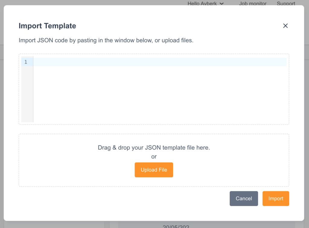This screenshot has width=309, height=228.
Task: Expand the chevron beside Hello Ayberk
Action: click(x=222, y=4)
